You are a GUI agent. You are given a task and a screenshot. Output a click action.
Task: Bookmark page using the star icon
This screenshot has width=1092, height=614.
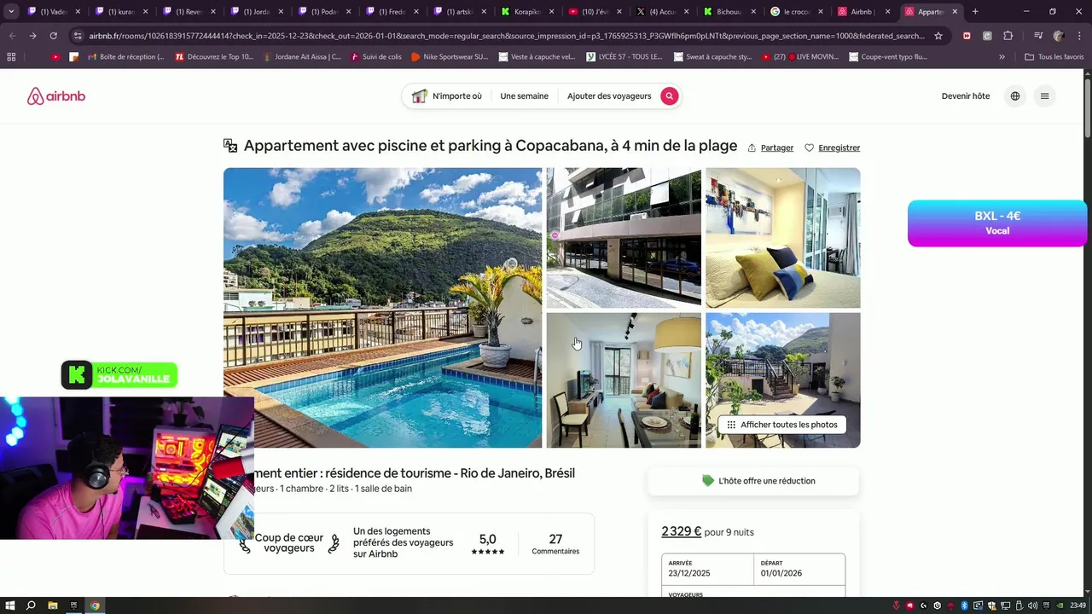click(x=938, y=36)
